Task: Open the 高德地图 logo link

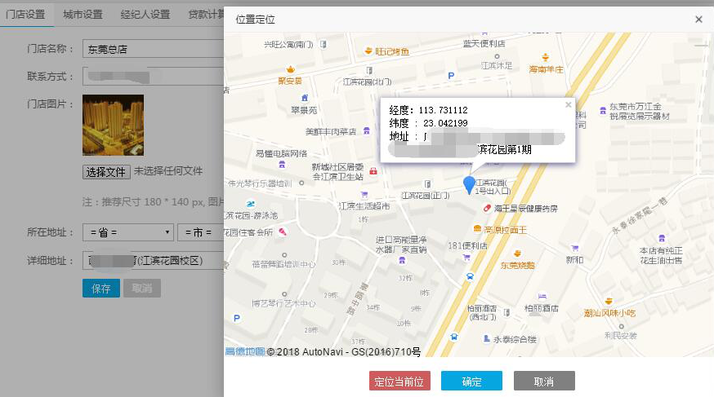Action: tap(245, 351)
